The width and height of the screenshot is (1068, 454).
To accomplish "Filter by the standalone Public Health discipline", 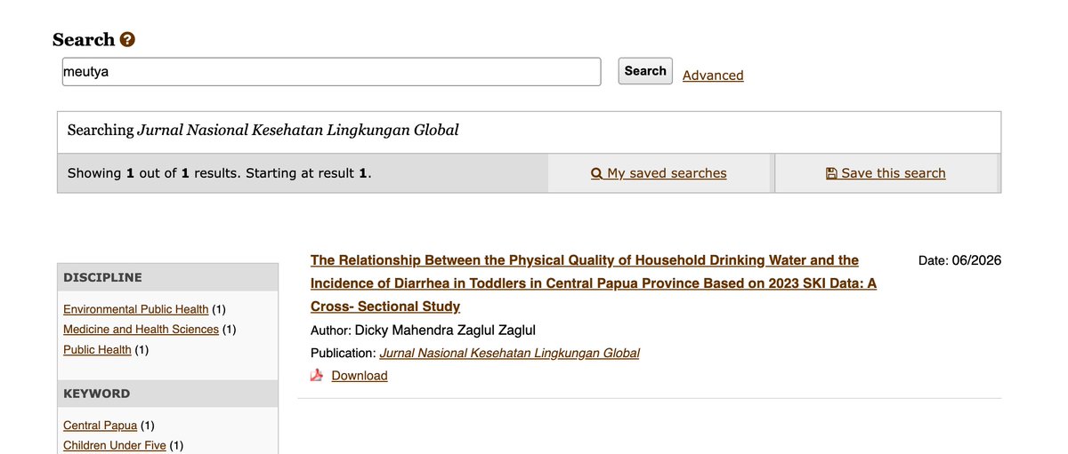I will pos(97,350).
